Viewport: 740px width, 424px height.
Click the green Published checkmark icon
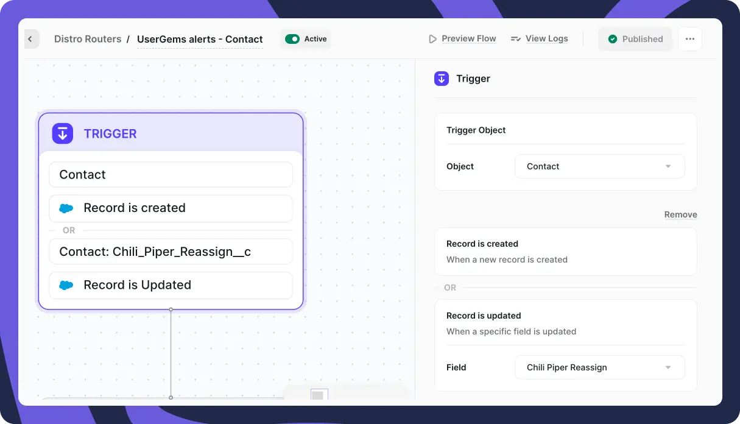click(613, 39)
